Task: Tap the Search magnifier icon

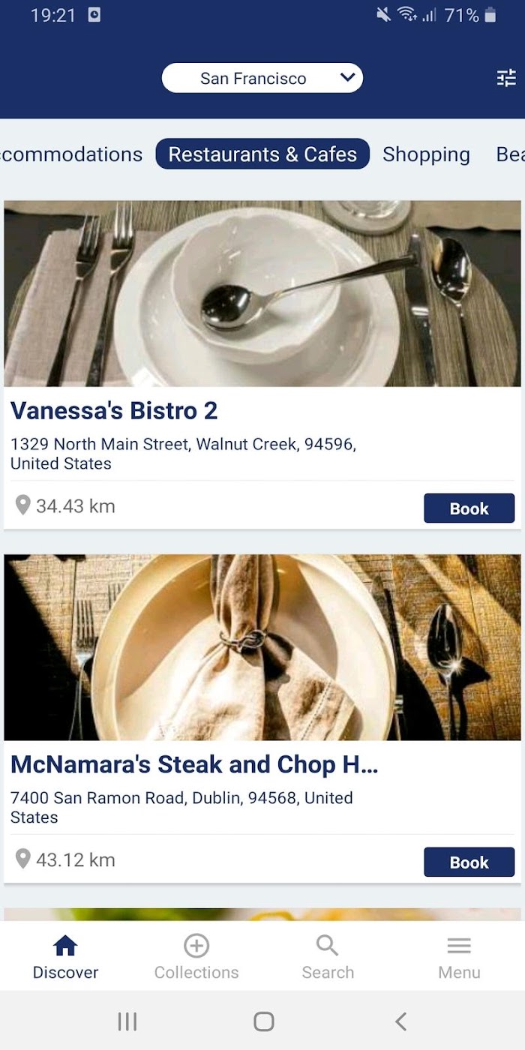Action: pyautogui.click(x=328, y=946)
